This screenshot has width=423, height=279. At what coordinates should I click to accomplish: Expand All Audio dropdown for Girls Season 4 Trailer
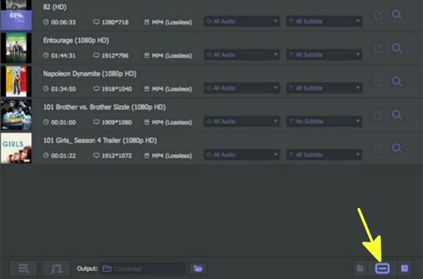click(242, 155)
